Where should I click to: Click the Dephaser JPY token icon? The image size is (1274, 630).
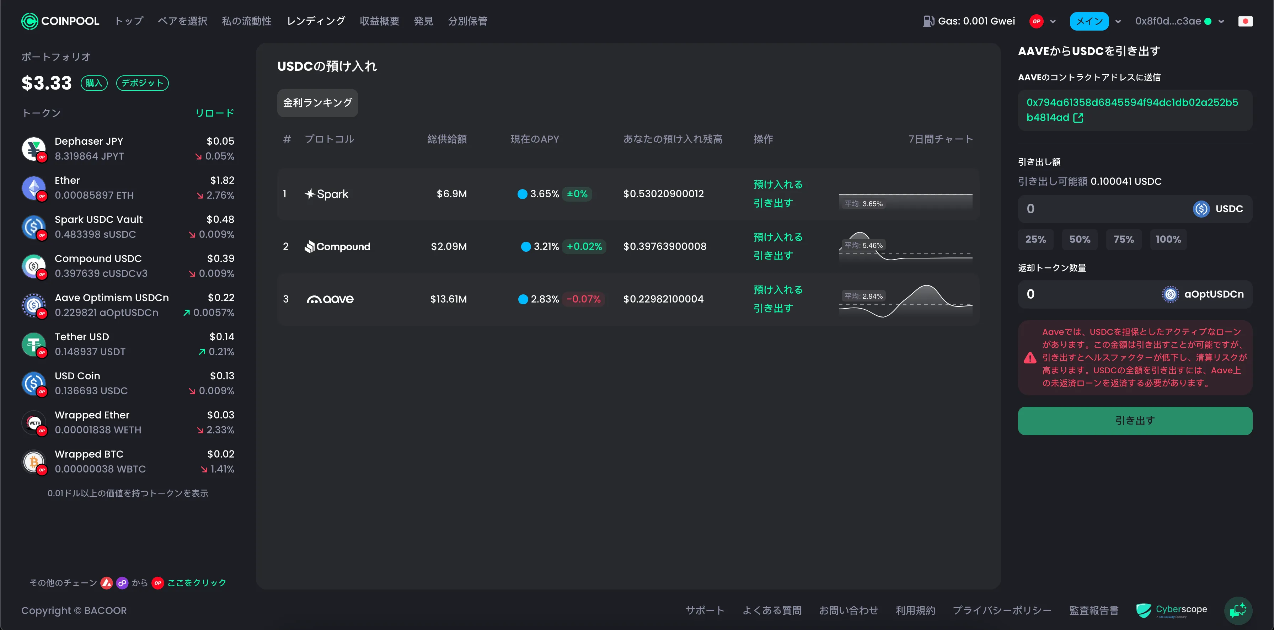point(34,149)
